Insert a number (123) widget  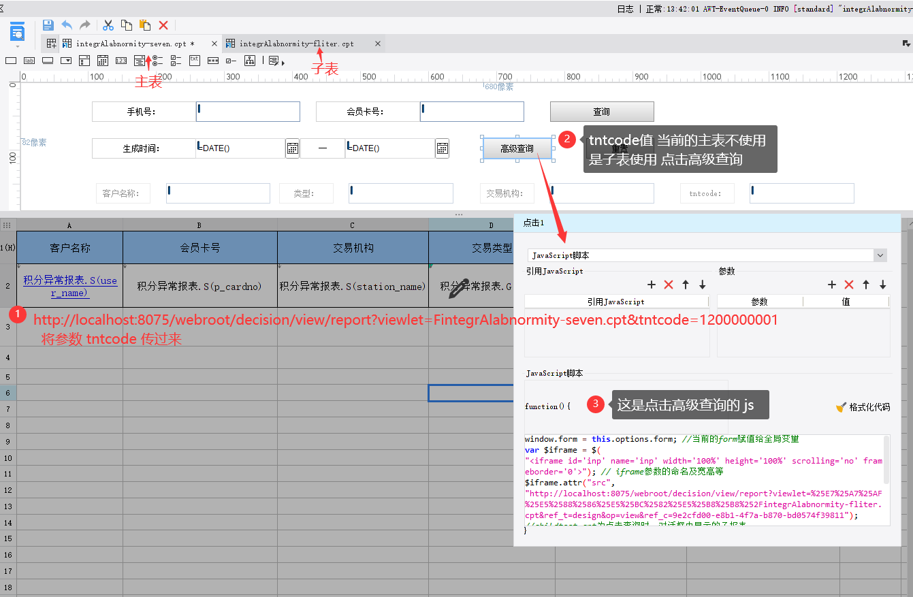[x=121, y=61]
